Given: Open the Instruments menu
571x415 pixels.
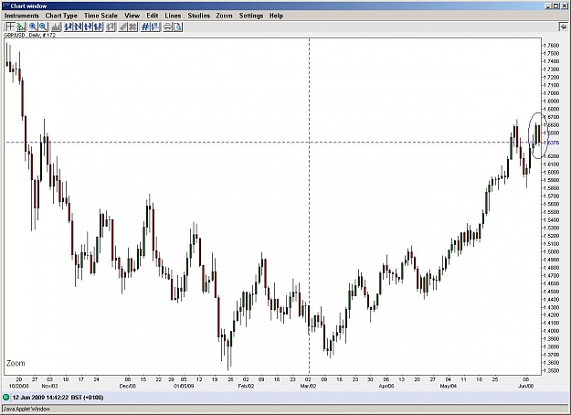Looking at the screenshot, I should (22, 16).
